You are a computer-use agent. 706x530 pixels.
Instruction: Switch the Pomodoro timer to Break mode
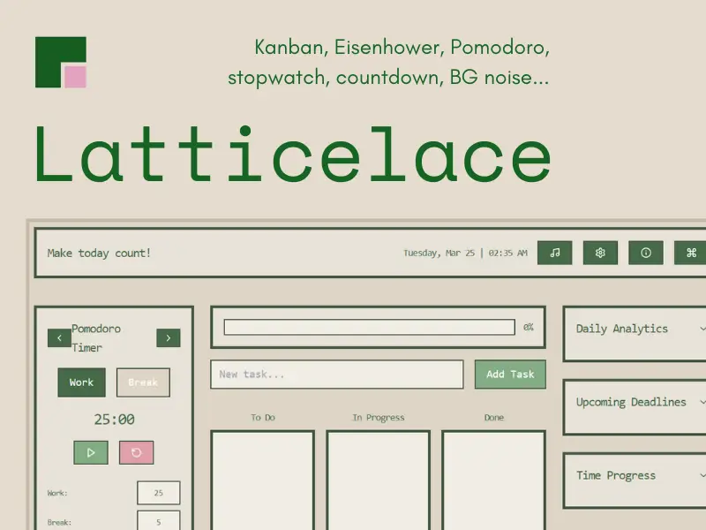(x=143, y=382)
